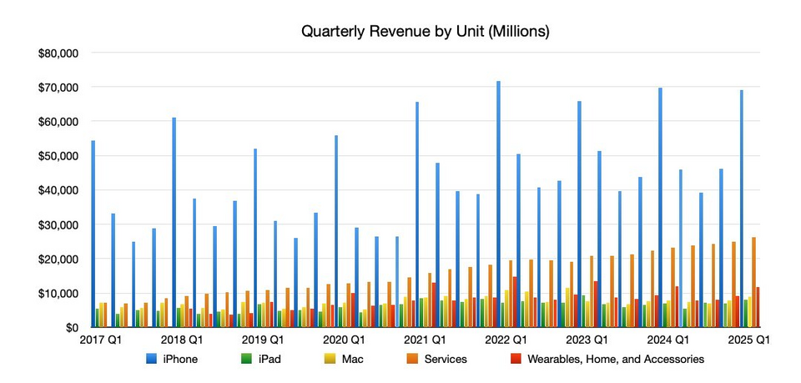
Task: Click the '$10,000' y-axis label
Action: pos(58,293)
